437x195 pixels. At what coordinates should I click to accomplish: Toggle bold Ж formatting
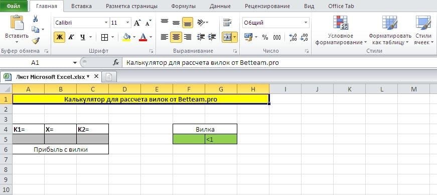point(59,37)
